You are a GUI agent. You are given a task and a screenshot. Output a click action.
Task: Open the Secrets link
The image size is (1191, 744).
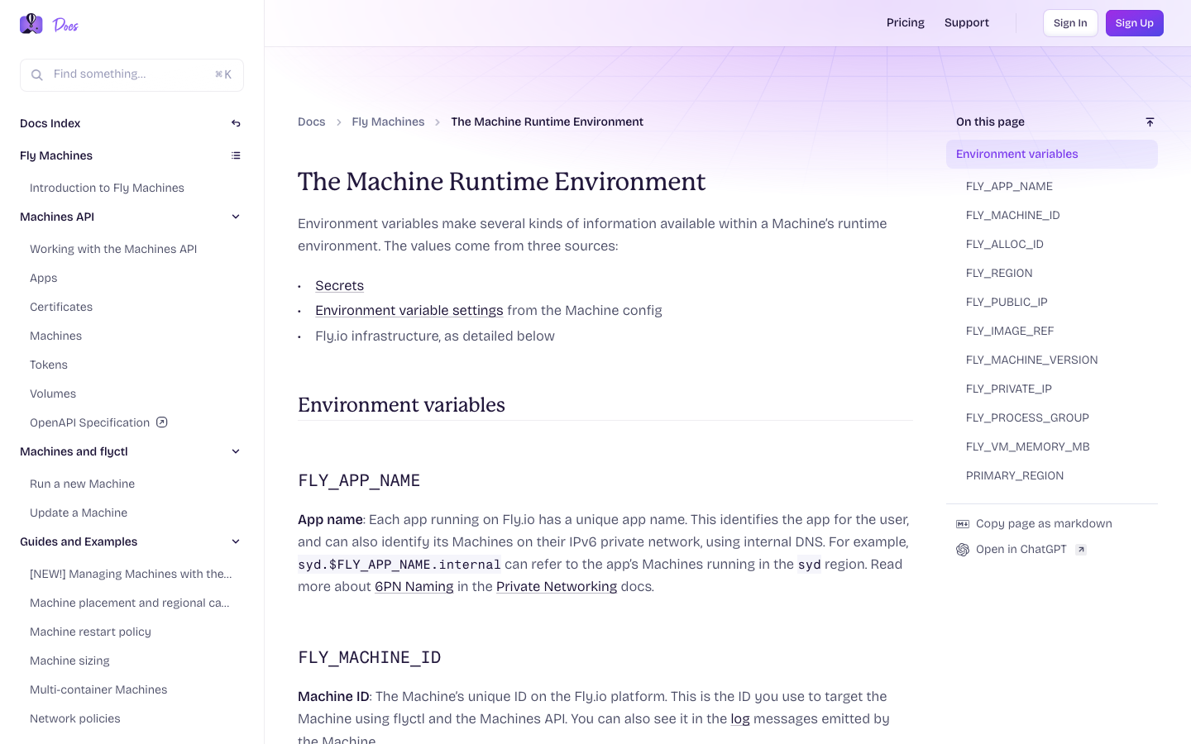(x=339, y=285)
